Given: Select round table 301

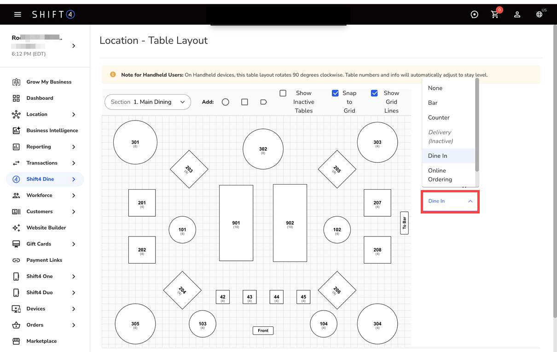Looking at the screenshot, I should click(135, 143).
